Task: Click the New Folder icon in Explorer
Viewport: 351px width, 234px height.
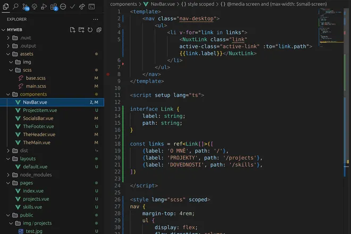Action: (x=81, y=30)
